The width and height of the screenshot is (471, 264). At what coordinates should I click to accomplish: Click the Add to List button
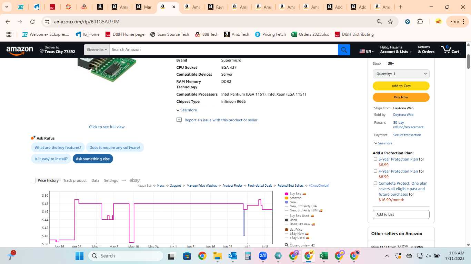pyautogui.click(x=401, y=214)
